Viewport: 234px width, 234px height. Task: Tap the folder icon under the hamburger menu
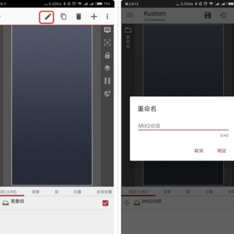pos(128,30)
